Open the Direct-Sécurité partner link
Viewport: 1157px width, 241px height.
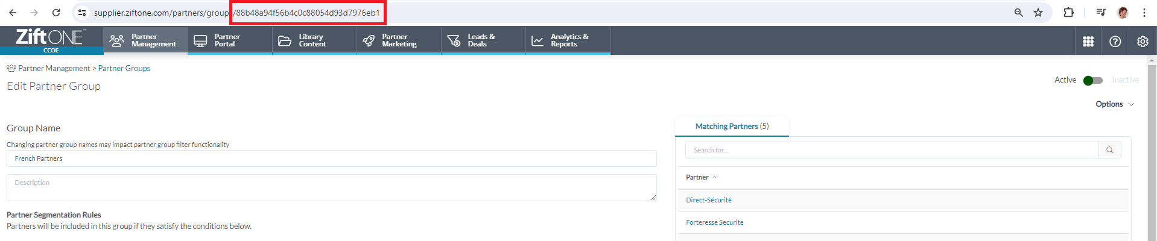[709, 200]
